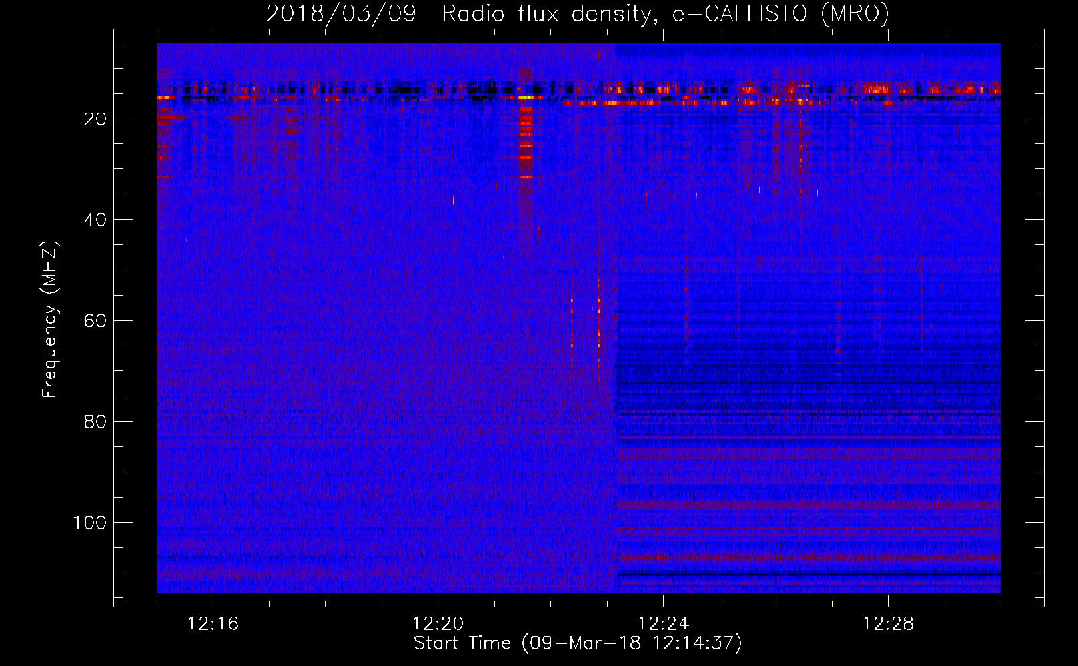This screenshot has width=1078, height=666.
Task: Click the 80 frequency tick label
Action: tap(95, 422)
